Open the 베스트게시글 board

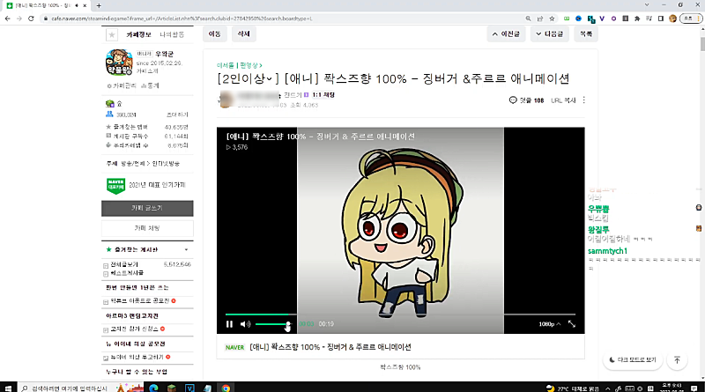127,273
